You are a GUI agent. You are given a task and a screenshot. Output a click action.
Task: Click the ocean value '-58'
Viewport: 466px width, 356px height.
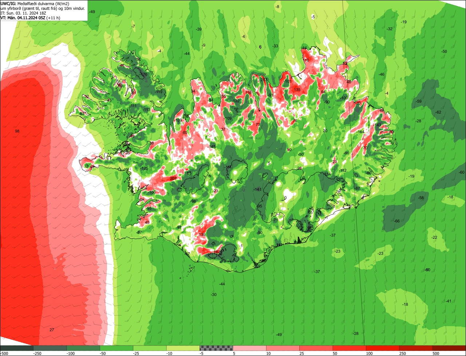point(421,198)
